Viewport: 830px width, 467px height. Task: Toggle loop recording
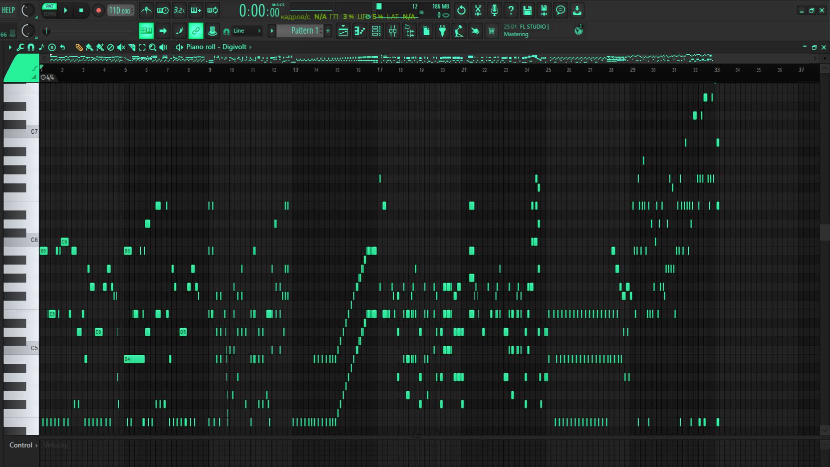click(212, 10)
